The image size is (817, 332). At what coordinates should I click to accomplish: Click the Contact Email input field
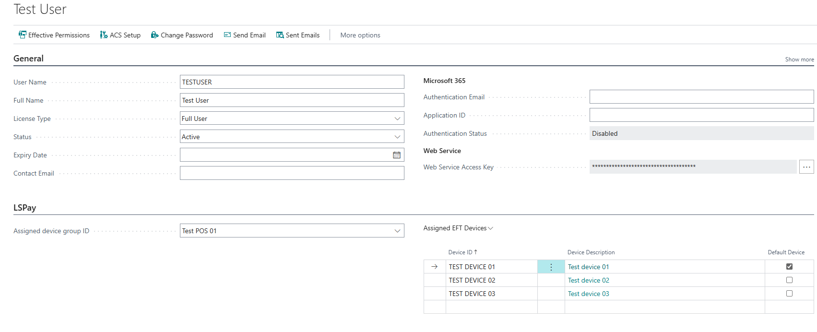tap(292, 173)
